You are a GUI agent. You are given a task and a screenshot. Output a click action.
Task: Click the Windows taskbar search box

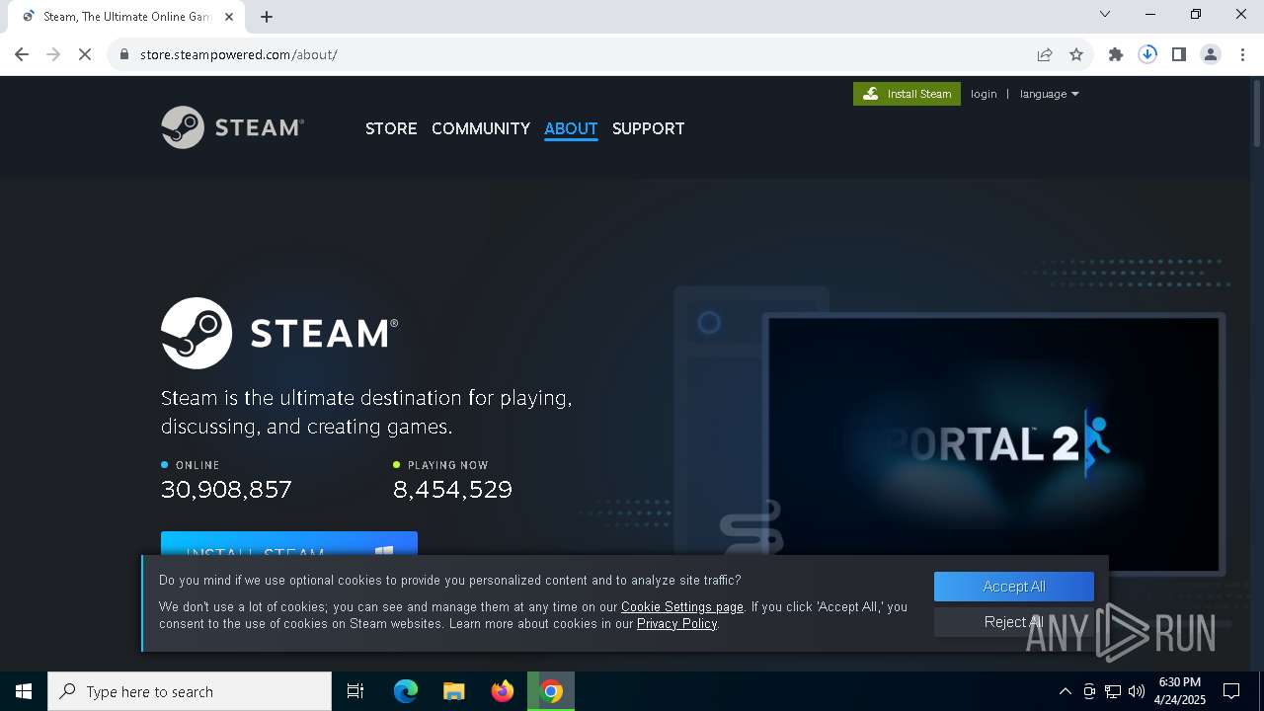coord(190,691)
